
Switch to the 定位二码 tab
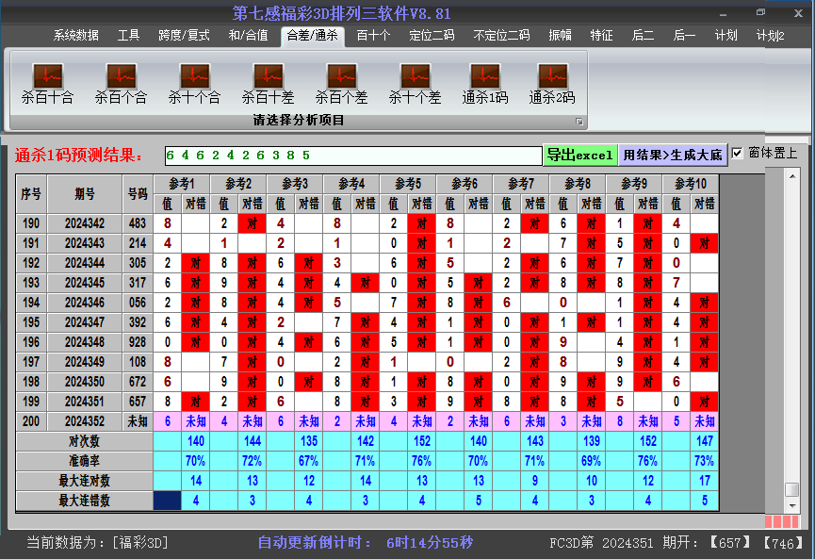point(432,36)
